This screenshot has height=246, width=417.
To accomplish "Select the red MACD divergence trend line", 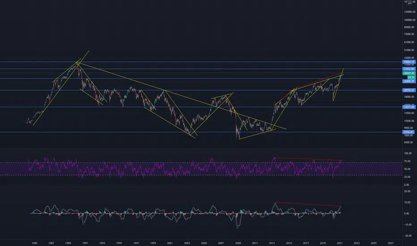I will coord(308,204).
